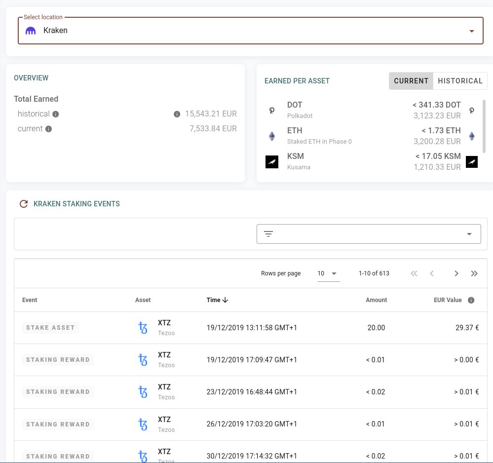Go to the previous page of events
Viewport: 493px width, 463px height.
[x=432, y=273]
